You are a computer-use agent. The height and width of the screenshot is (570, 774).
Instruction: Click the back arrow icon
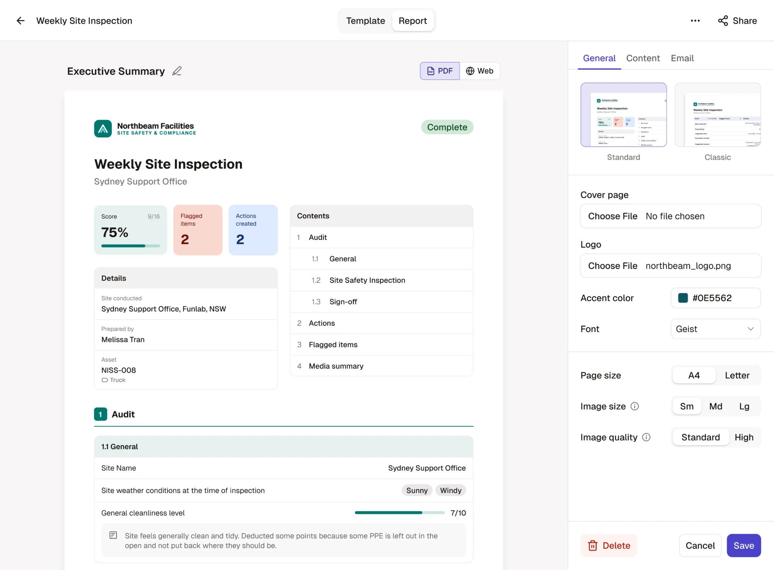pyautogui.click(x=21, y=21)
